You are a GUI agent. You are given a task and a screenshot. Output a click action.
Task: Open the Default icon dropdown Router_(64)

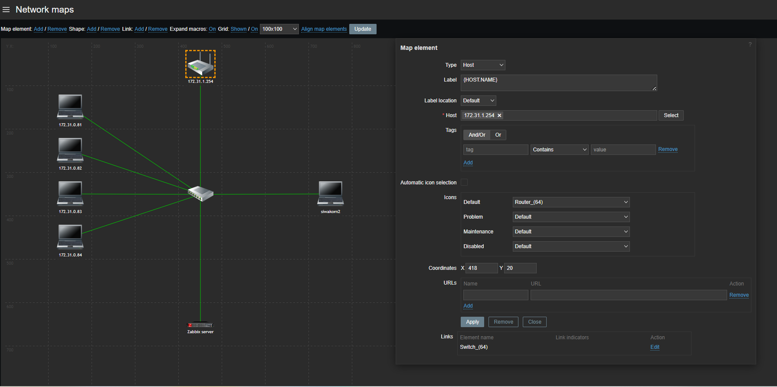[571, 202]
